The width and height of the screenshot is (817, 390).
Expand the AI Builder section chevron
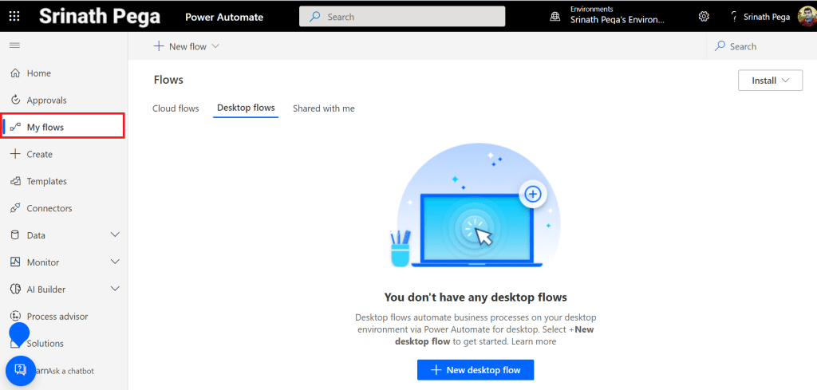tap(115, 290)
